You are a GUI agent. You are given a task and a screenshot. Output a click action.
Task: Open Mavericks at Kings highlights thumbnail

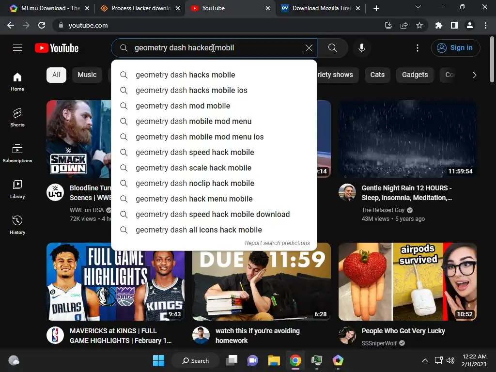point(116,281)
